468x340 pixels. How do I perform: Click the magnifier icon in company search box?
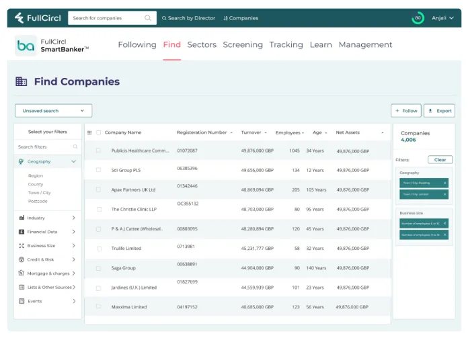coord(148,18)
